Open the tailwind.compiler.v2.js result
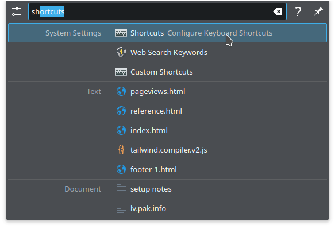 click(x=168, y=150)
